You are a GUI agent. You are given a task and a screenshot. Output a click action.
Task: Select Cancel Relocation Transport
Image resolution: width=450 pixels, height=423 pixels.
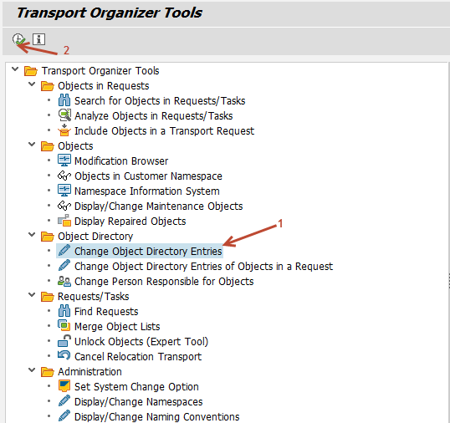[x=138, y=357]
